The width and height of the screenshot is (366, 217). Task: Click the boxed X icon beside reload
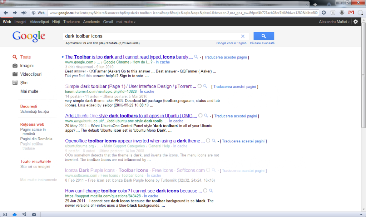point(333,13)
